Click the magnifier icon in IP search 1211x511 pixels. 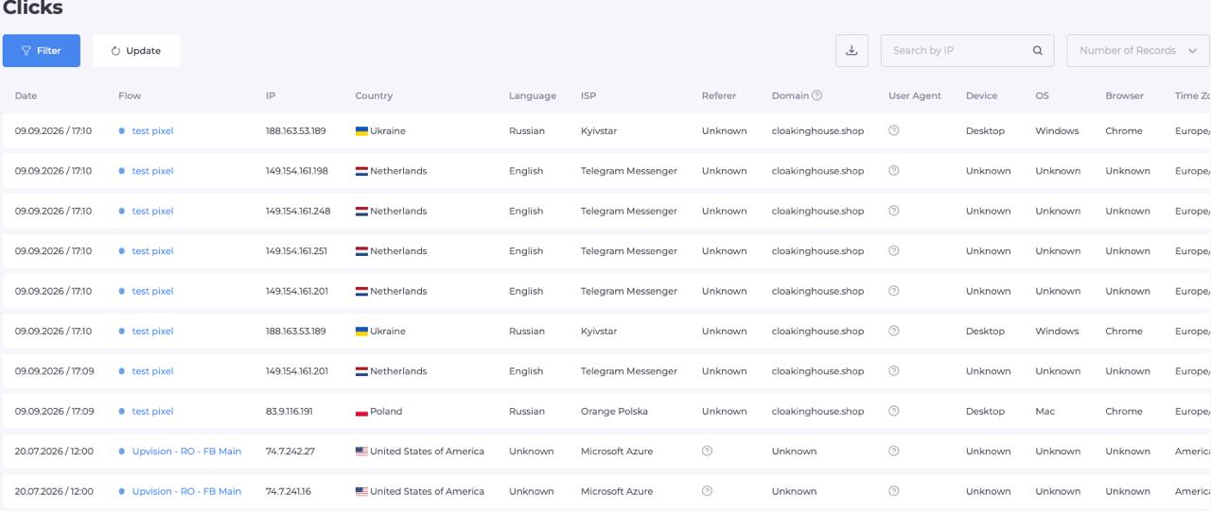pyautogui.click(x=1037, y=51)
